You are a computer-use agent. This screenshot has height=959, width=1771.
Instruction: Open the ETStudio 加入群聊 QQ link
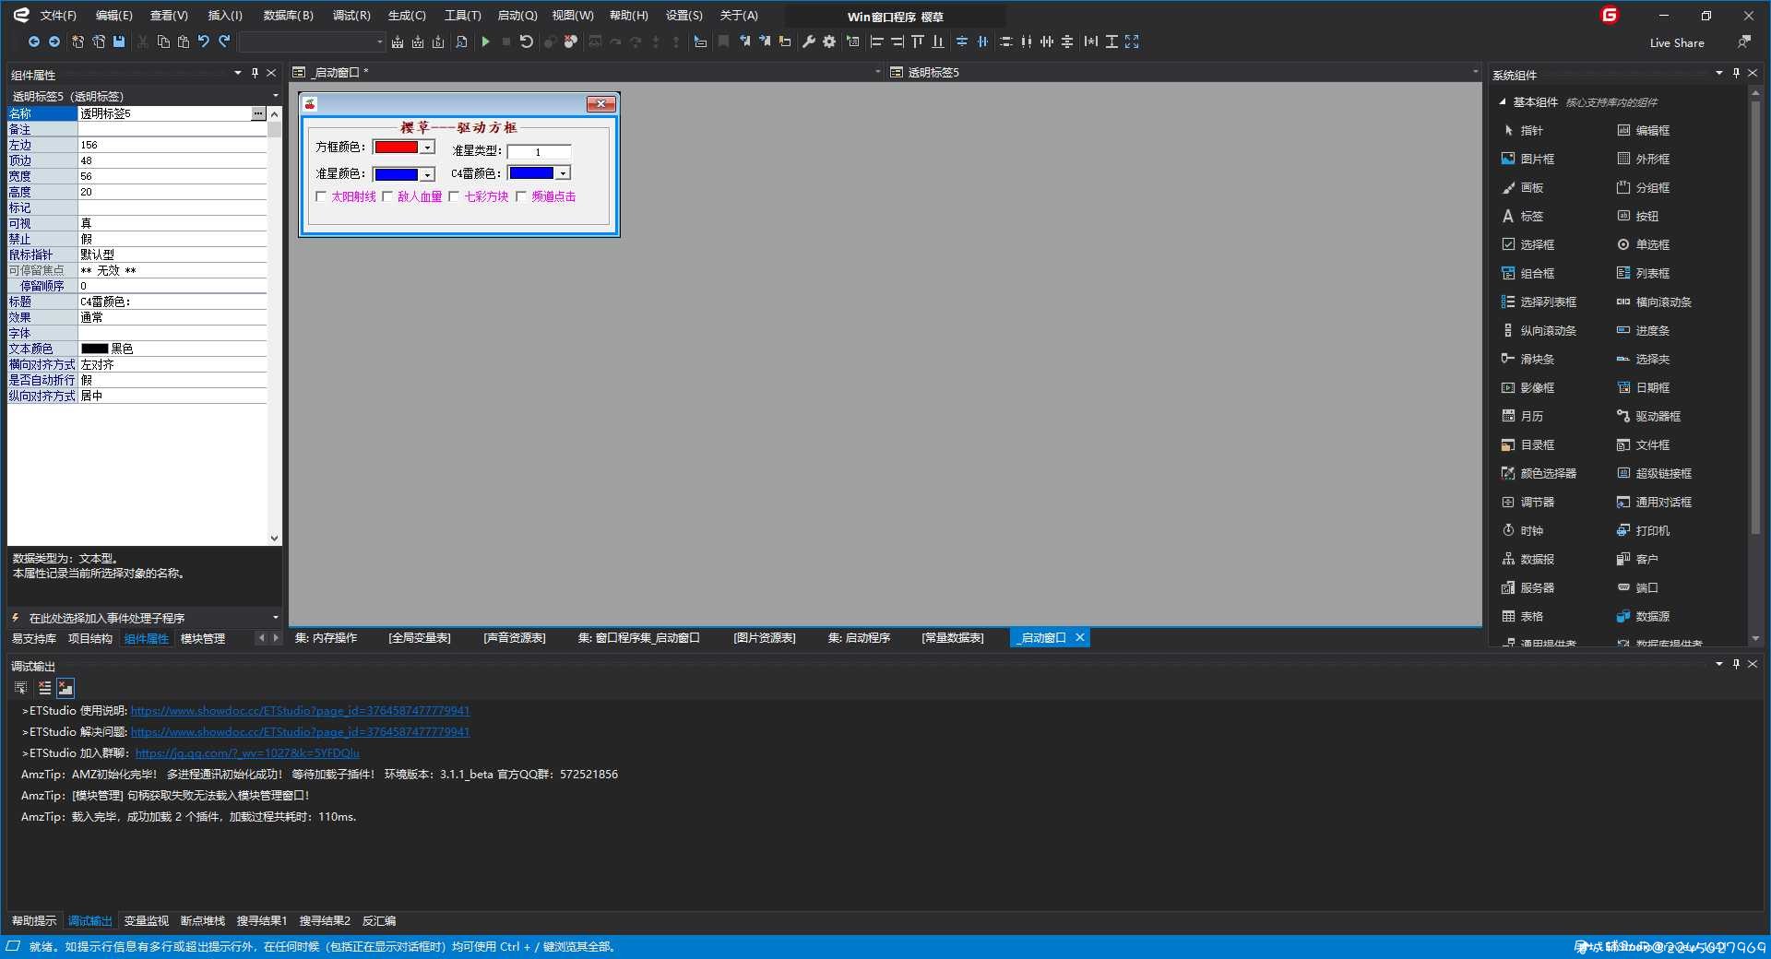[x=247, y=753]
